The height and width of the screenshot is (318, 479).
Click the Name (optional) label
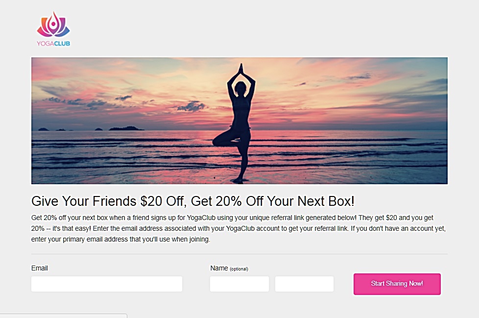click(x=218, y=268)
